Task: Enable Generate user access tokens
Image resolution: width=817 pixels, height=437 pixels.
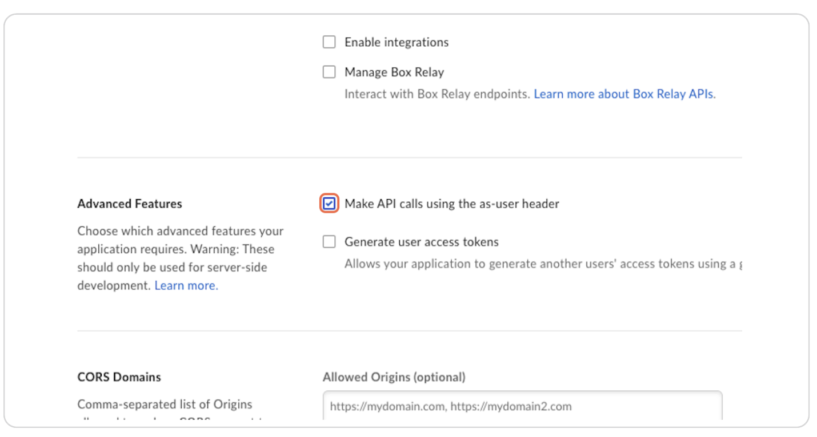Action: [x=329, y=241]
